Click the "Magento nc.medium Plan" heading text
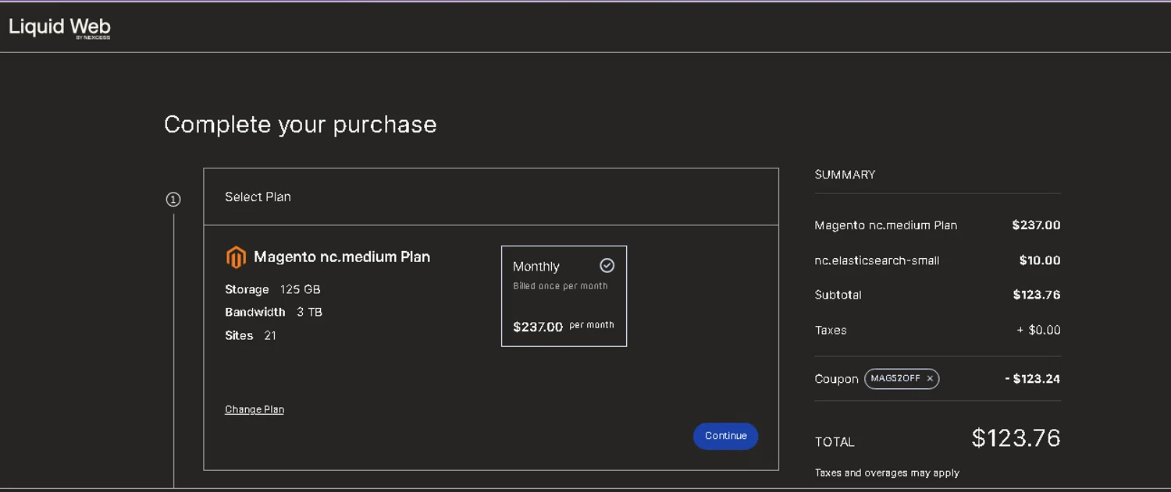 click(342, 257)
